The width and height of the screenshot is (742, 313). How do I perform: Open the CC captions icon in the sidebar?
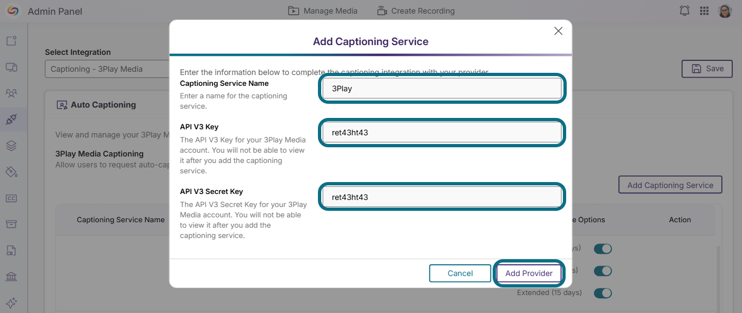[11, 198]
